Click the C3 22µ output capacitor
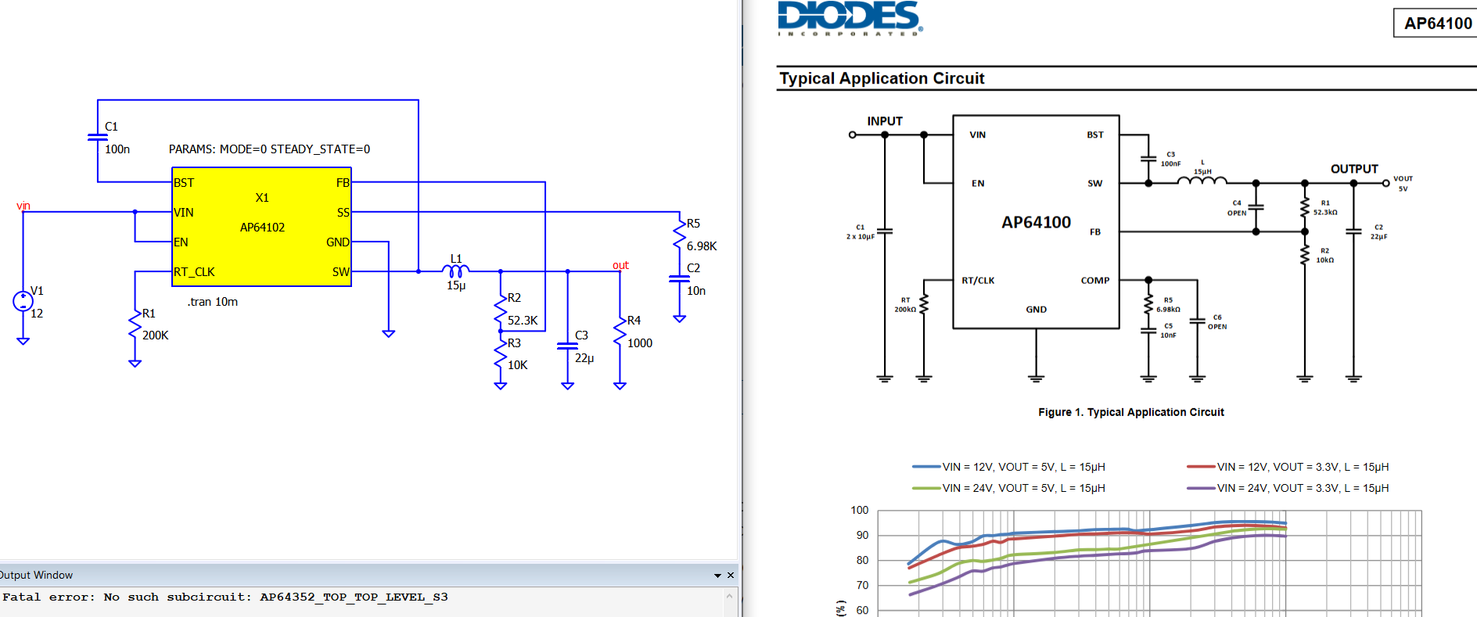This screenshot has height=617, width=1477. 567,346
